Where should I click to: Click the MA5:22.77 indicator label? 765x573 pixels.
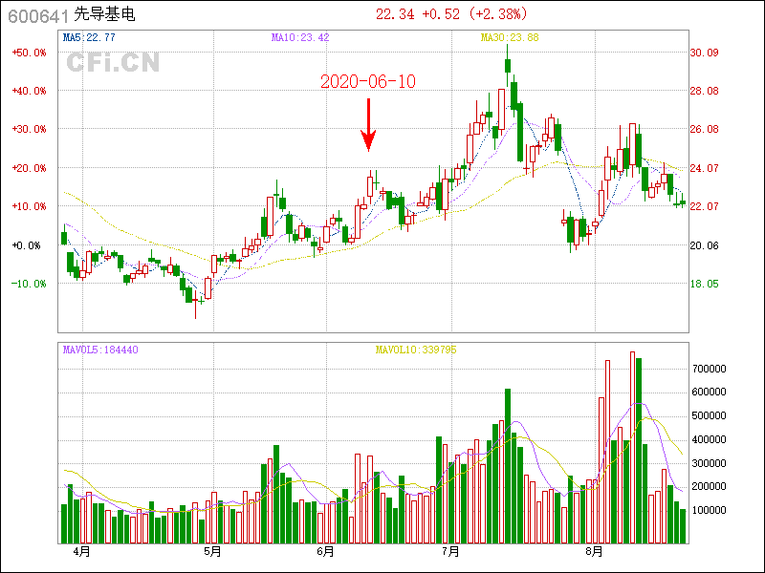pyautogui.click(x=89, y=37)
